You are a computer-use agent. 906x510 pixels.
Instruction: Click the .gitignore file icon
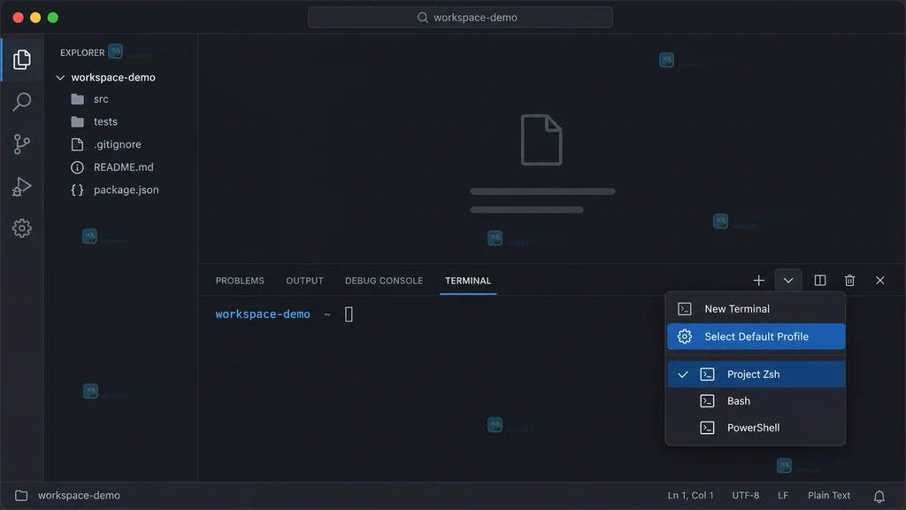coord(78,144)
